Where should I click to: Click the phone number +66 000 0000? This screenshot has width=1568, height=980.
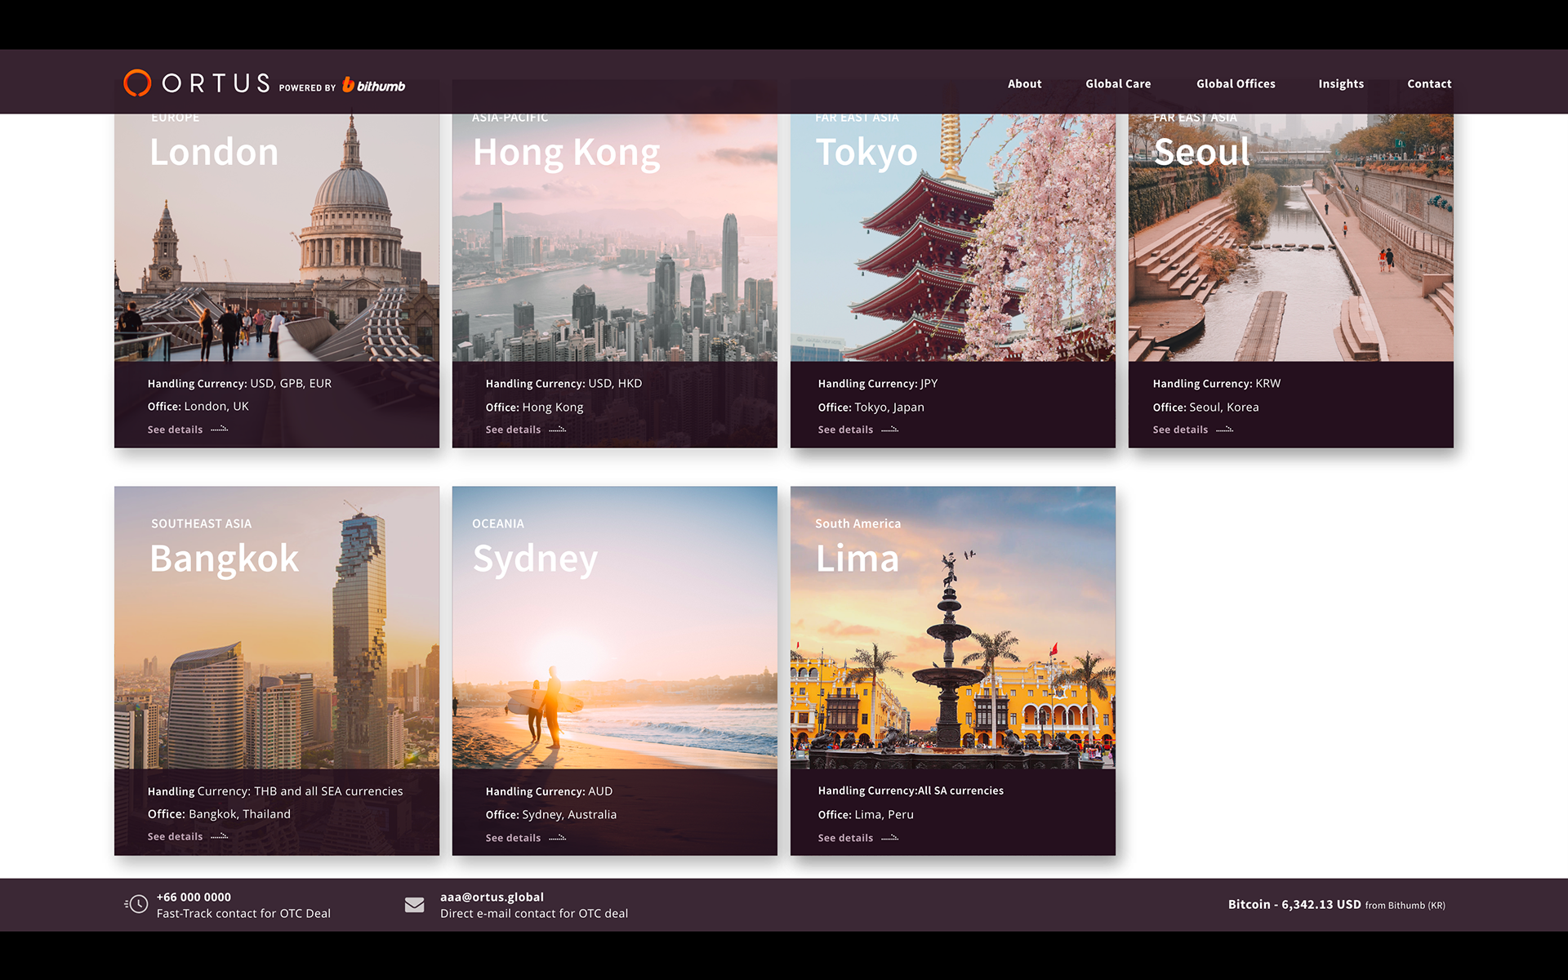coord(194,897)
